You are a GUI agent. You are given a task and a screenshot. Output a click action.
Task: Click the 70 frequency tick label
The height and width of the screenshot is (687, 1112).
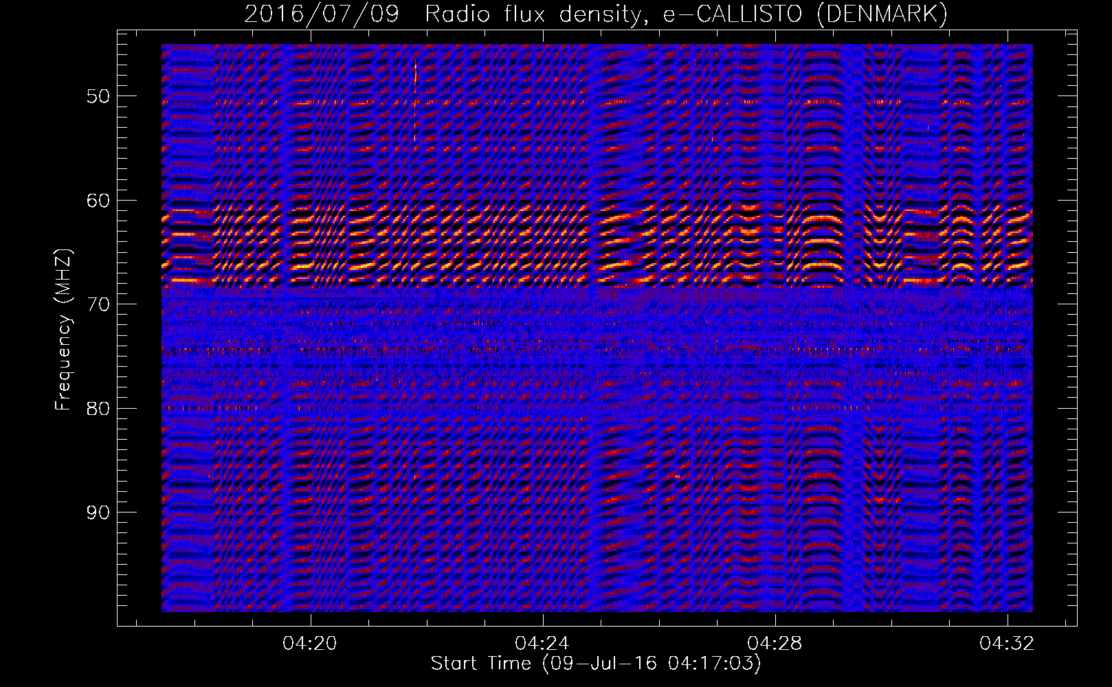click(98, 304)
